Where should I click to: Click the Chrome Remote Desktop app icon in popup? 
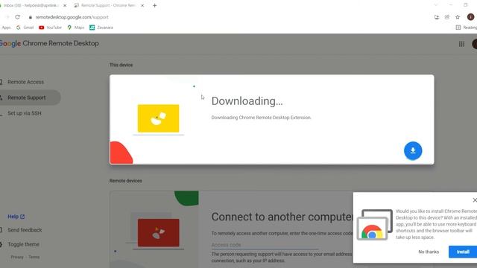pos(375,225)
